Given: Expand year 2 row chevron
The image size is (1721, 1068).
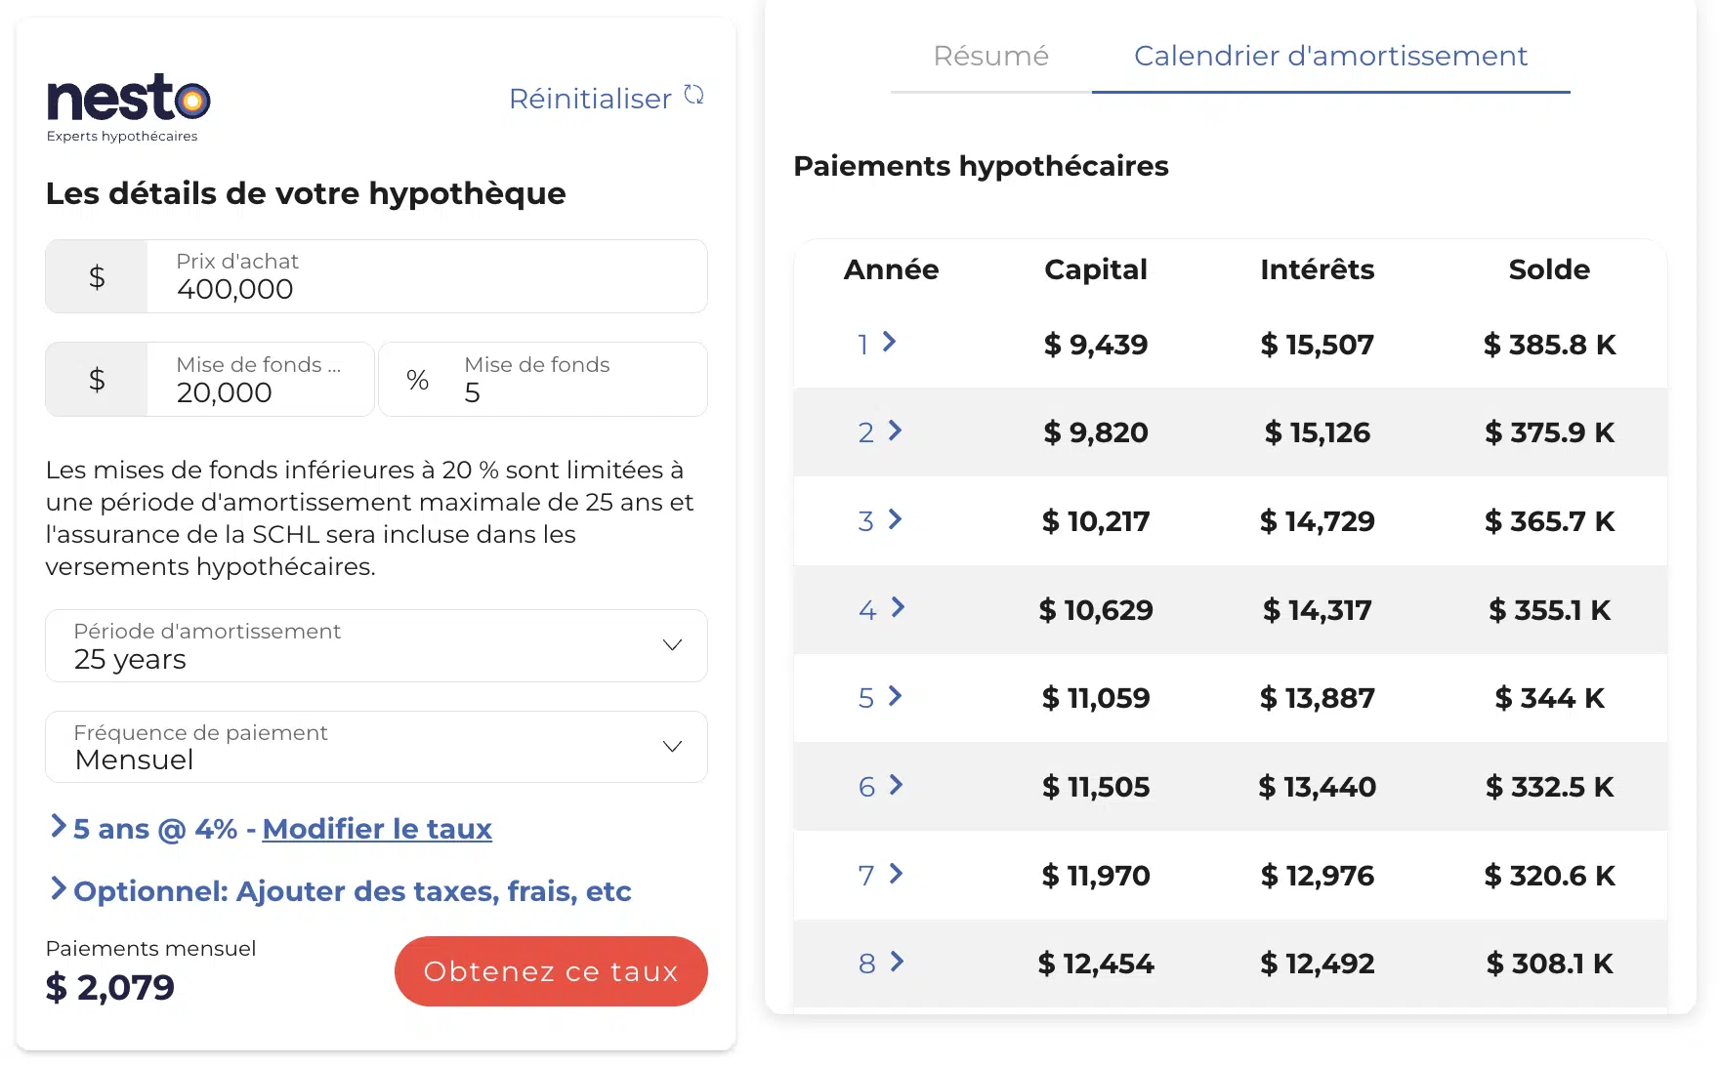Looking at the screenshot, I should pos(895,431).
